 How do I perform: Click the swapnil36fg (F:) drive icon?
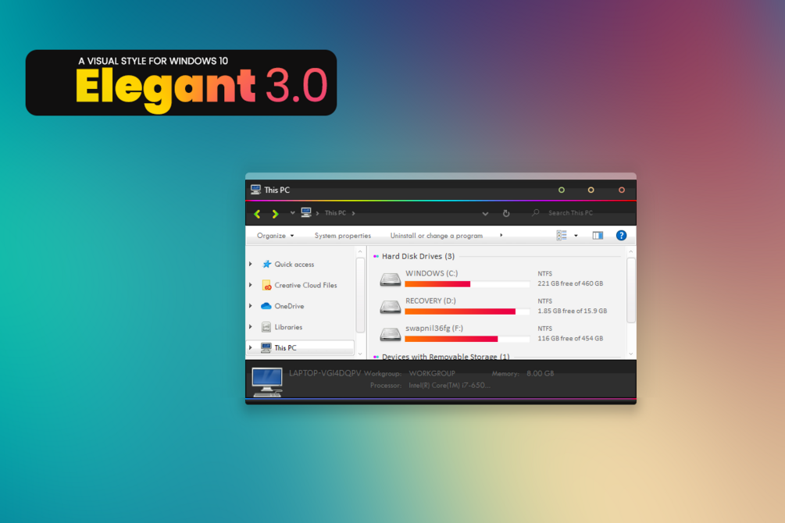click(x=390, y=334)
